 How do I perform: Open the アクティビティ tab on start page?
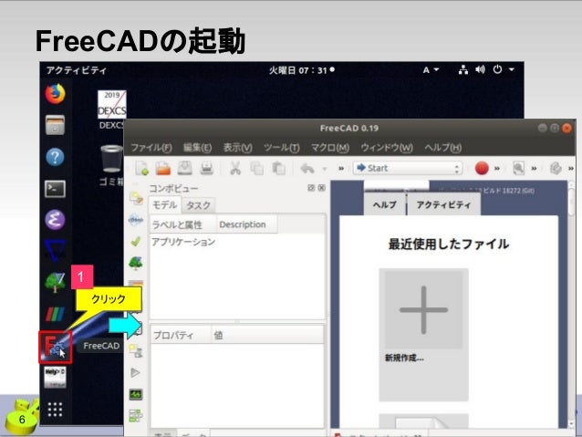tap(443, 205)
